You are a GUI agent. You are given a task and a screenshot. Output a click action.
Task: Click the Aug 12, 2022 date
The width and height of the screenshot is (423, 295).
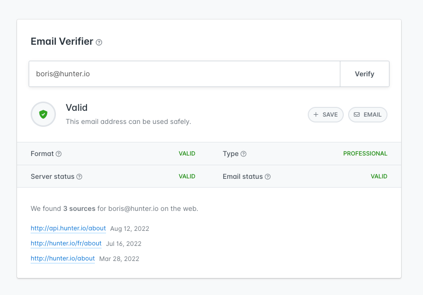(130, 229)
